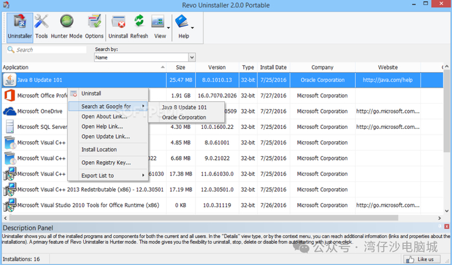Screen dimensions: 452x265
Task: Click the horizontal scrollbar left arrow
Action: point(5,218)
